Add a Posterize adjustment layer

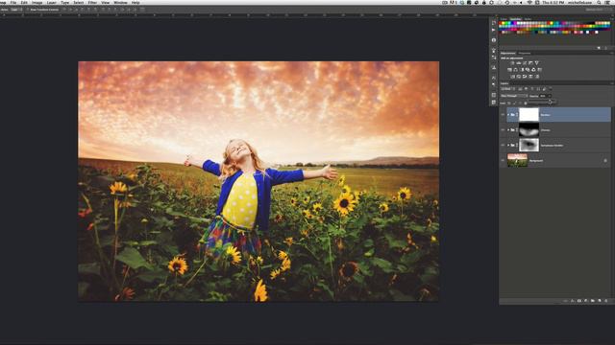point(519,77)
